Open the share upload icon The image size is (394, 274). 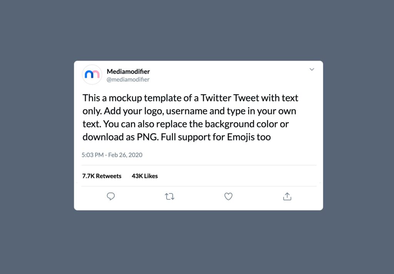(x=287, y=196)
